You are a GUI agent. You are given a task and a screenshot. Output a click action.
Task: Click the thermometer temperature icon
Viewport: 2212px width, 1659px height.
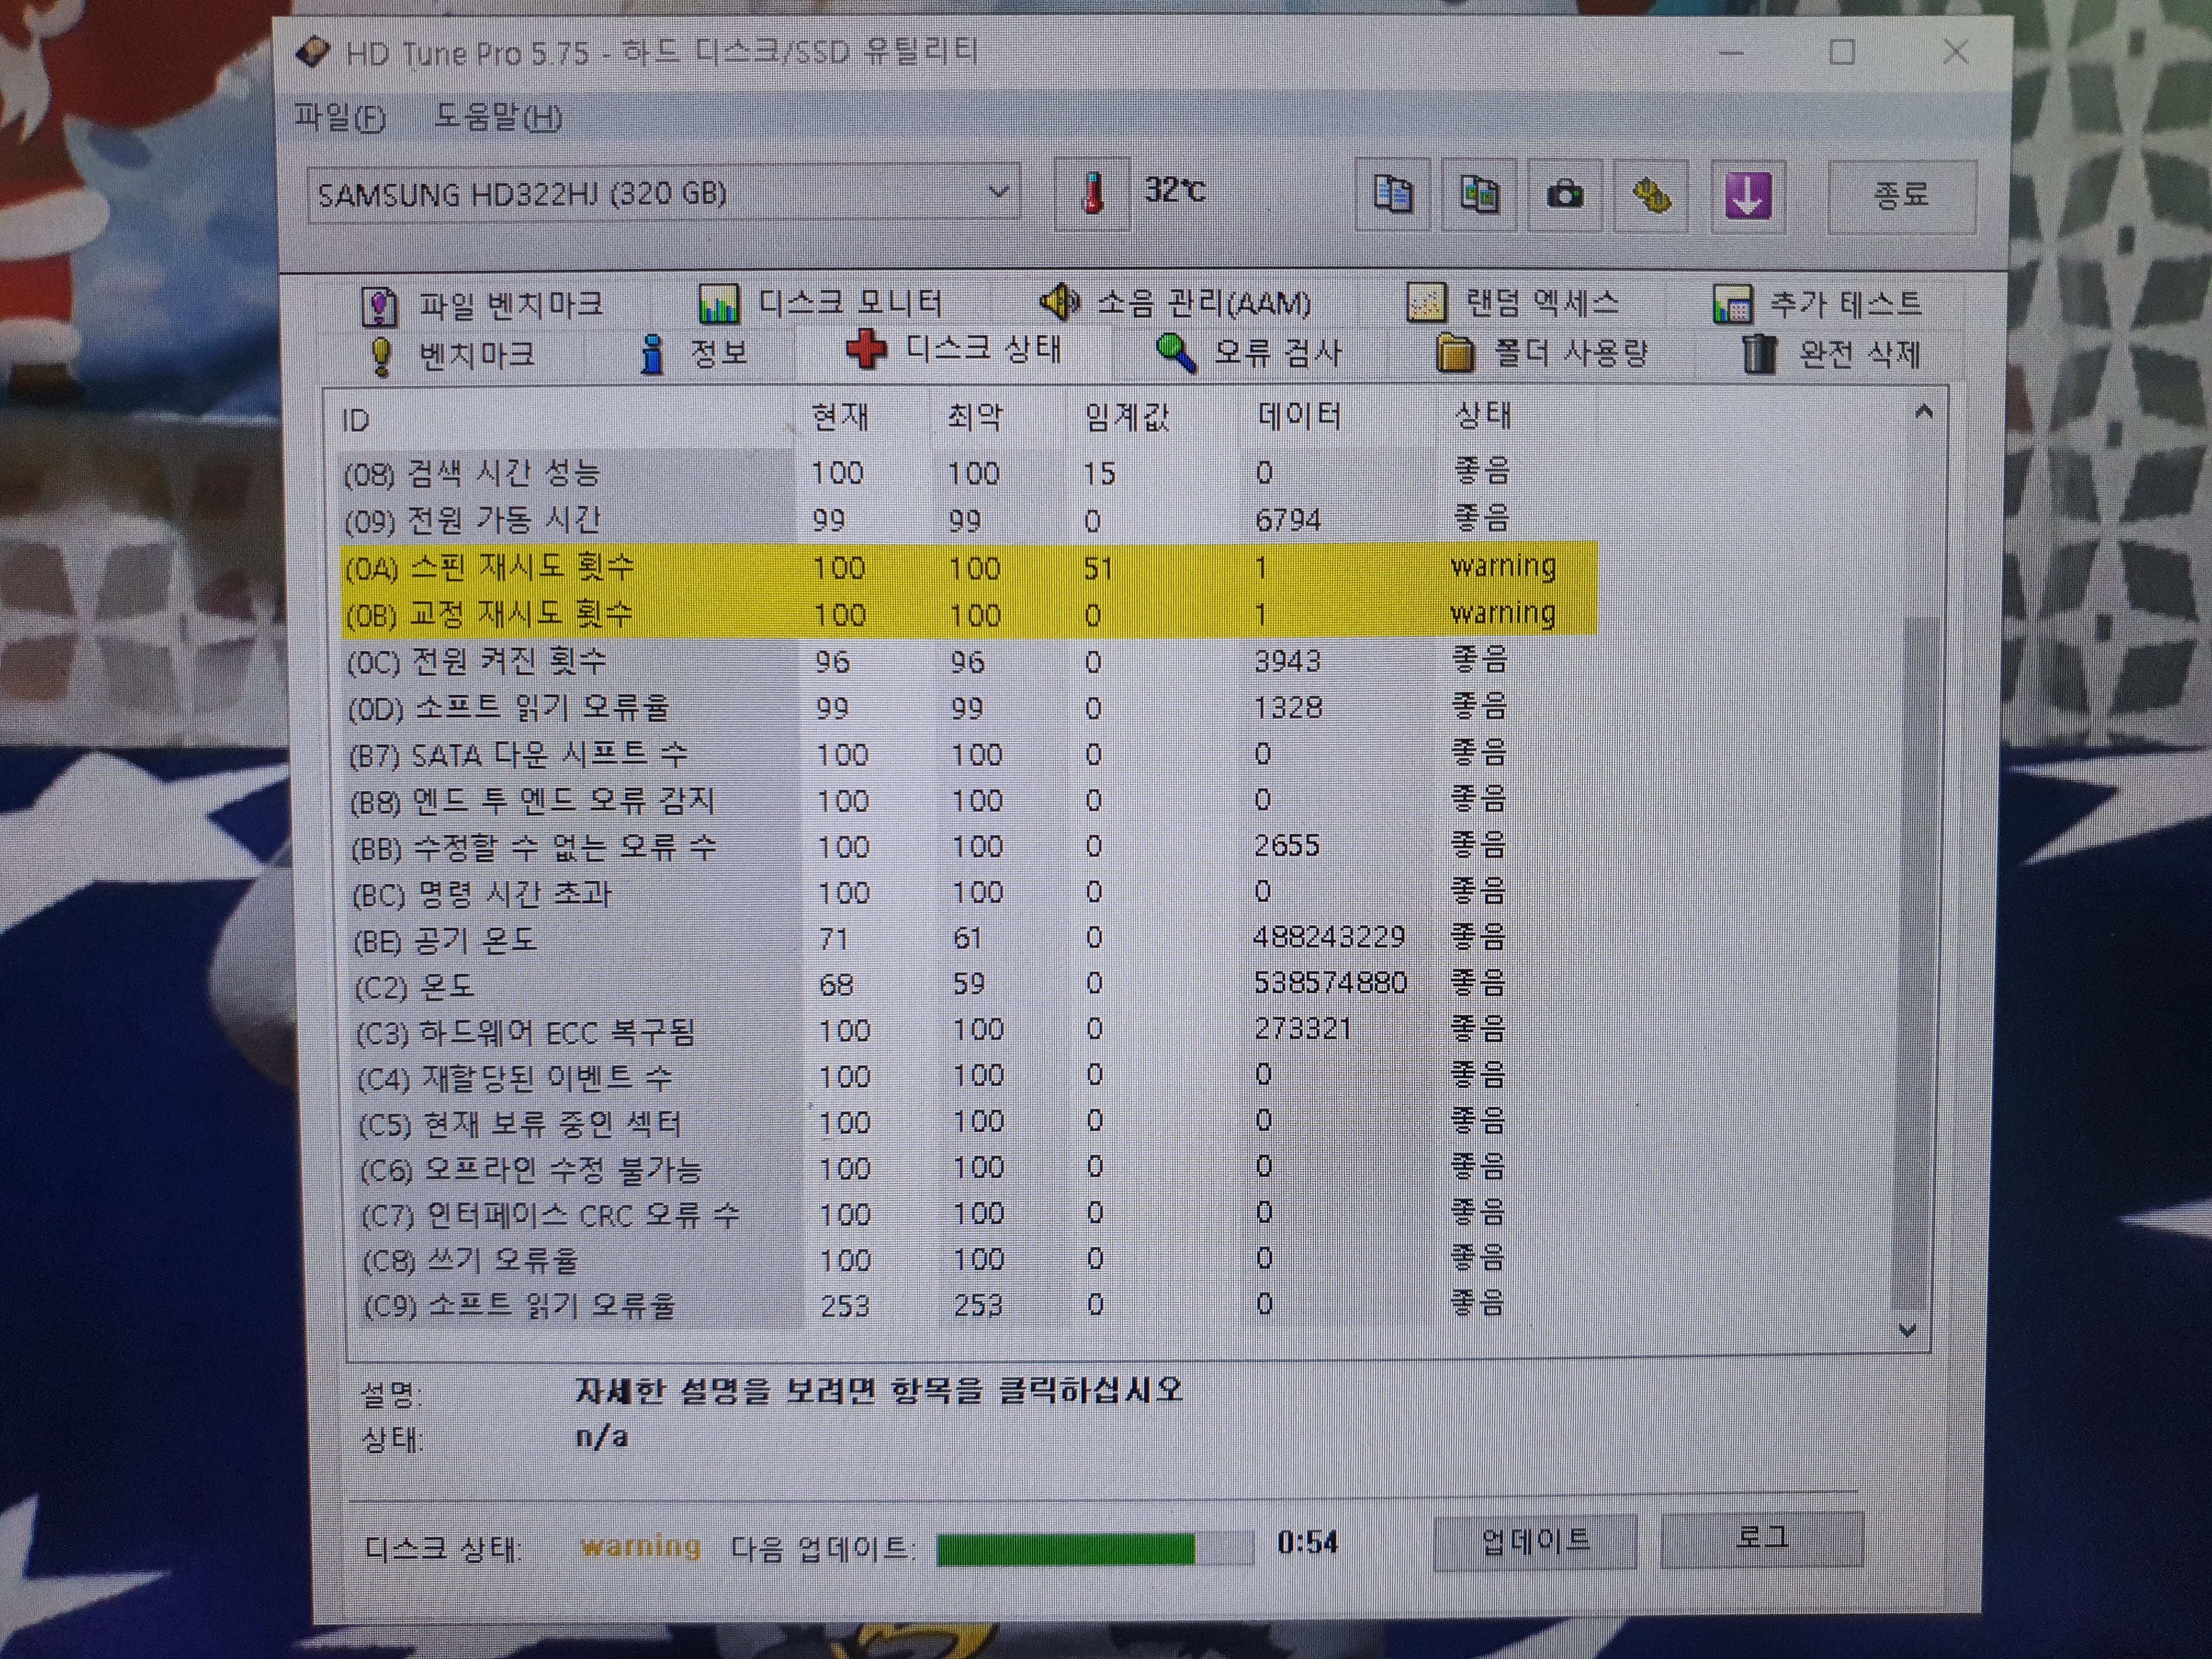[1093, 193]
